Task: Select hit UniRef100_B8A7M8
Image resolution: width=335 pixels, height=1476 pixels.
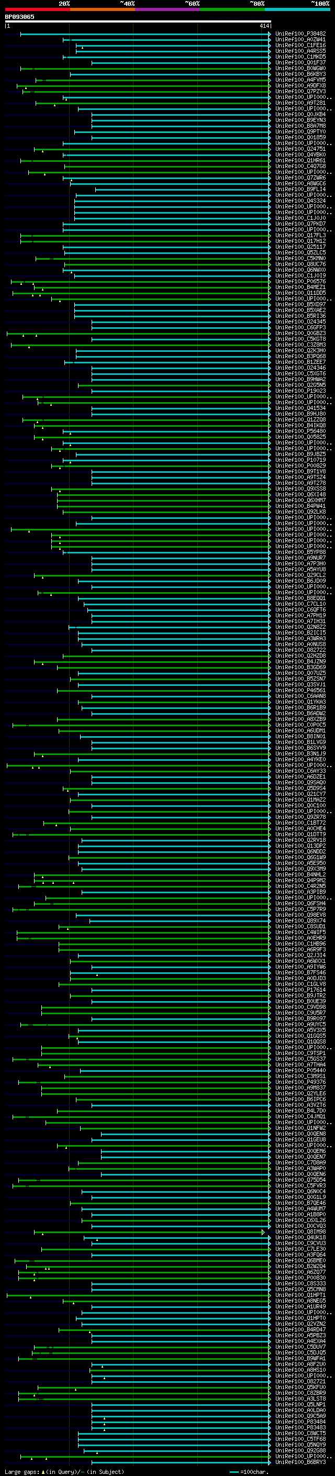Action: (300, 126)
